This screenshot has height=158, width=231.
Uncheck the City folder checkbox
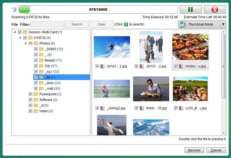(36, 66)
